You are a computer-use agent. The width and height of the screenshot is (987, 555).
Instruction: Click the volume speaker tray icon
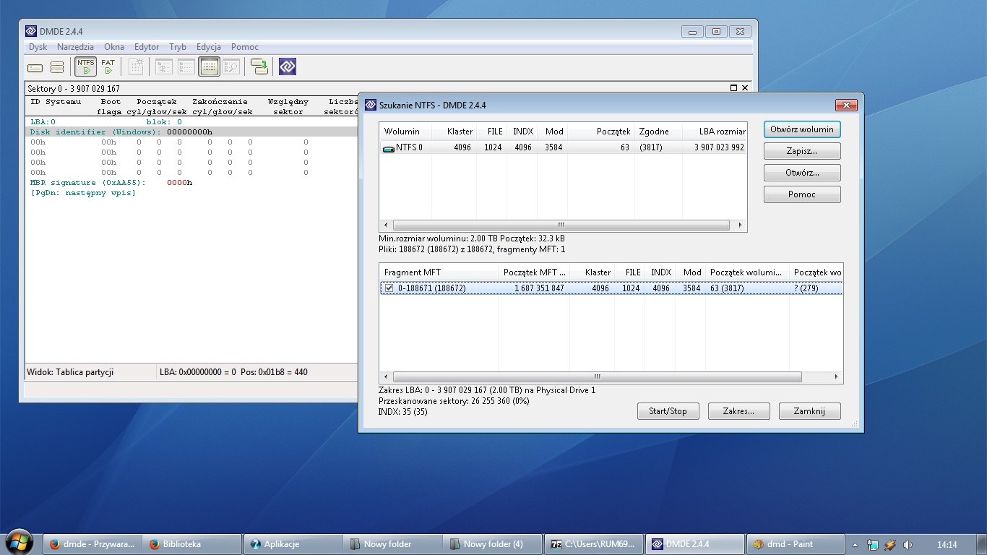click(x=908, y=544)
